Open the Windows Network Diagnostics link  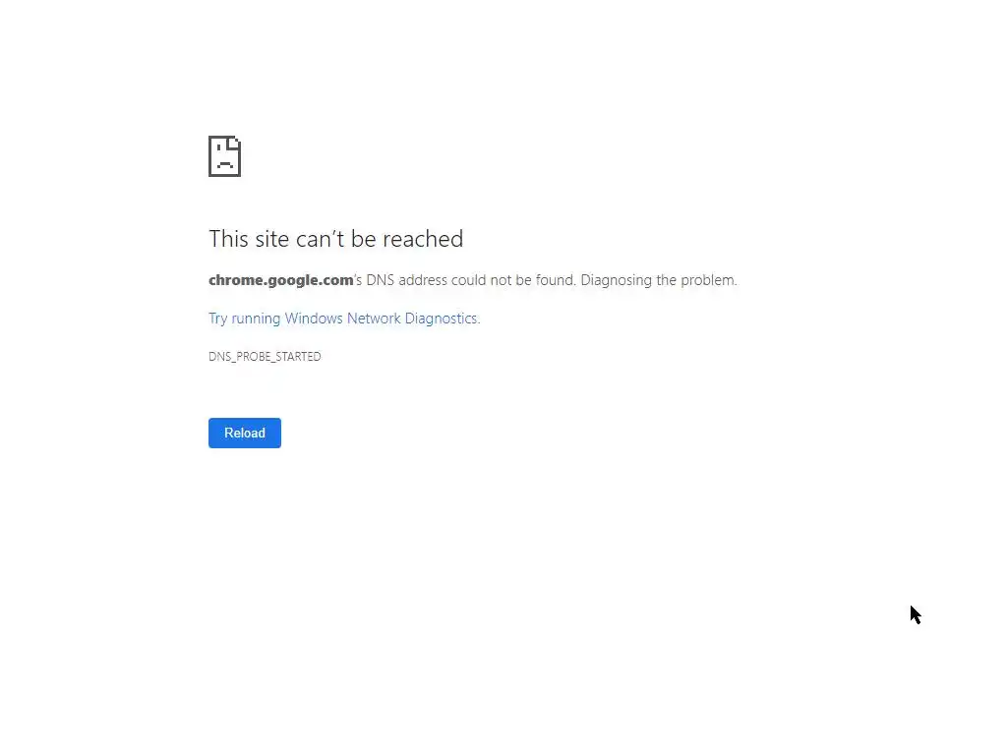344,319
